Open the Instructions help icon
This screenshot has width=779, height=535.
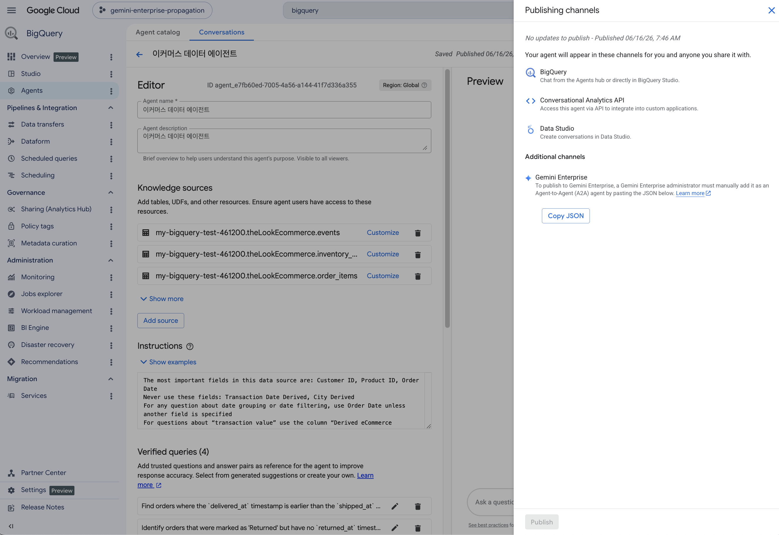[x=190, y=347]
